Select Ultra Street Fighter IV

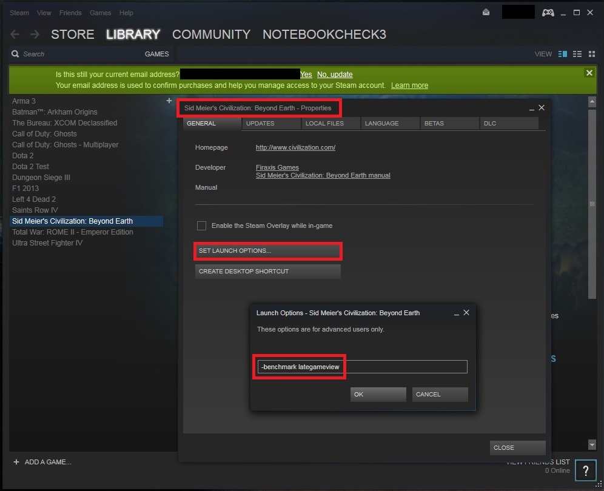tap(47, 243)
